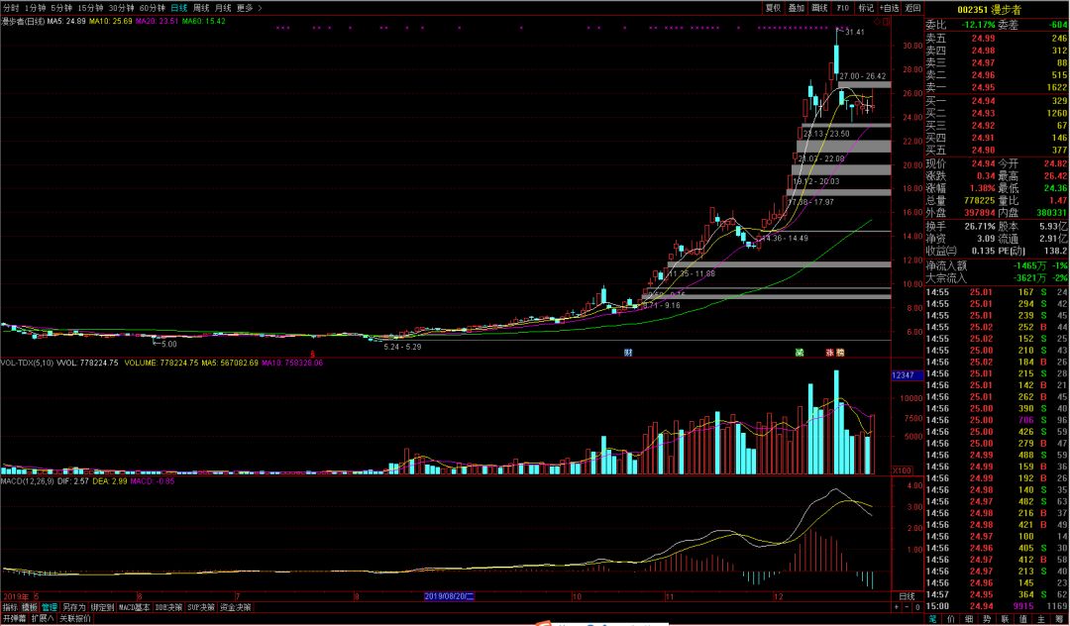Open the 画线 drawing tools

(x=819, y=8)
